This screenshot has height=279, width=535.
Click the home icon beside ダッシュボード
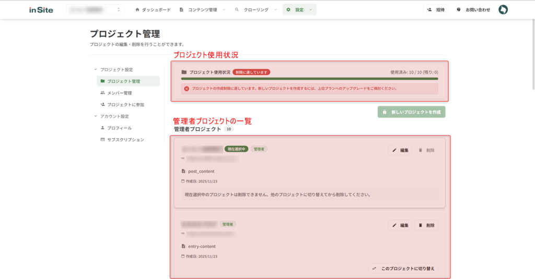coord(137,10)
